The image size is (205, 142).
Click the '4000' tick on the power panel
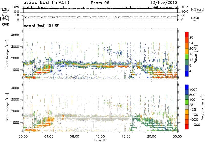pyautogui.click(x=15, y=35)
